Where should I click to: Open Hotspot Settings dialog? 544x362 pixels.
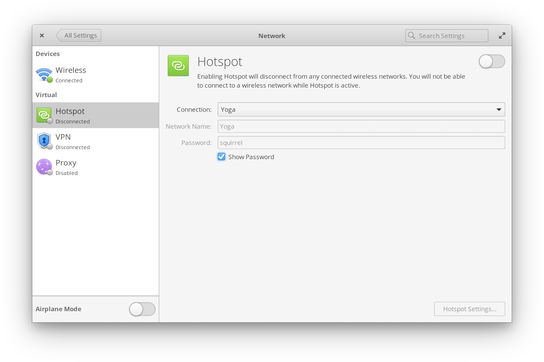tap(469, 309)
